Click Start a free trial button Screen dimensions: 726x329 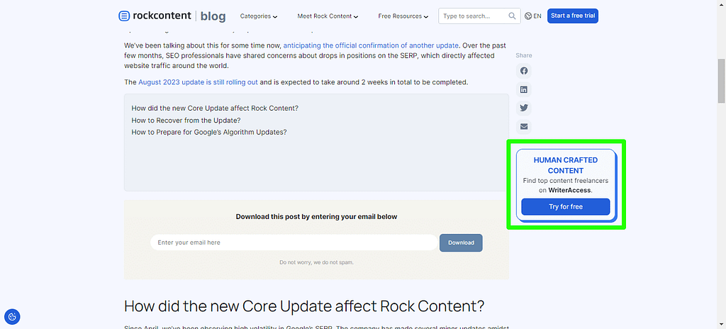tap(572, 16)
